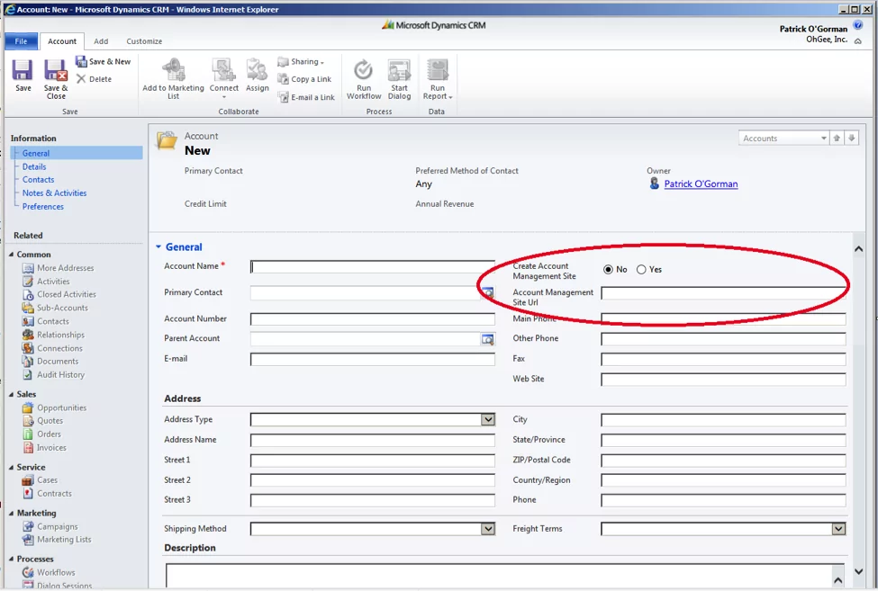Go to next record arrow
Screen dimensions: 878x591
coord(852,139)
